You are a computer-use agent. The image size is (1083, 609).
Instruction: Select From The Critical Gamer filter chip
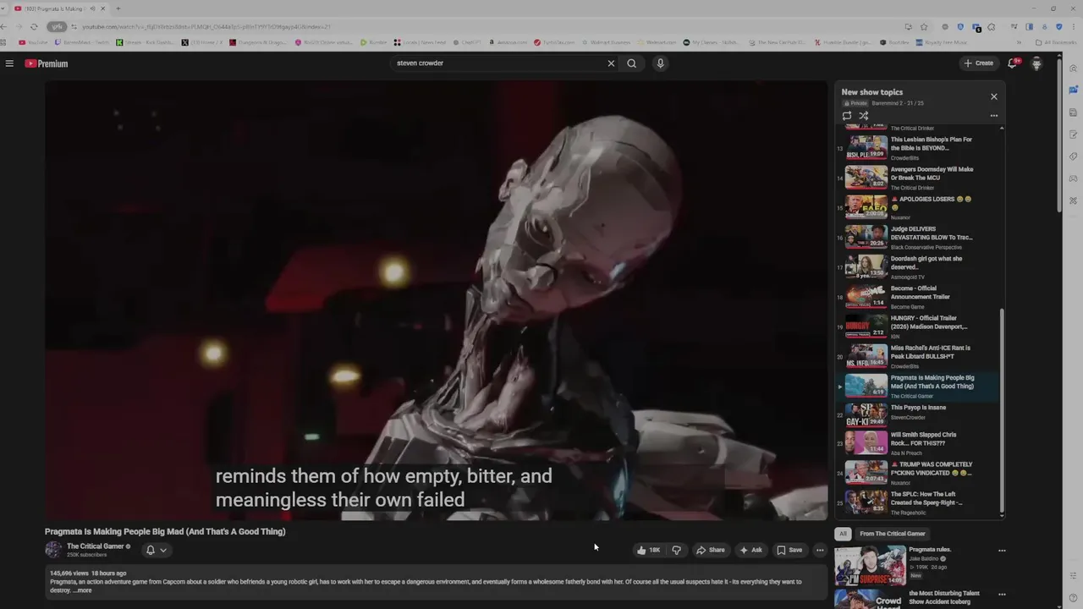(893, 534)
